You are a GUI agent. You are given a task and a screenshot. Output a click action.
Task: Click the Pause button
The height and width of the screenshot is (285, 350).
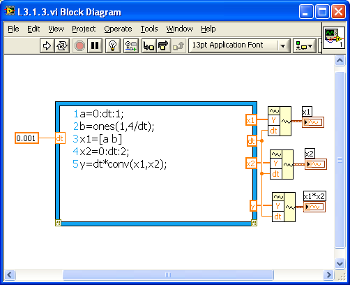coord(95,45)
